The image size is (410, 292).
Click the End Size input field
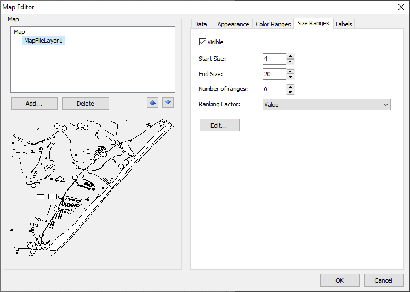(x=274, y=74)
